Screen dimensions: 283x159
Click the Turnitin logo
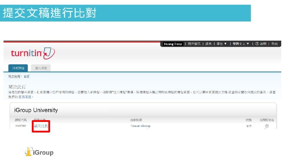point(33,53)
